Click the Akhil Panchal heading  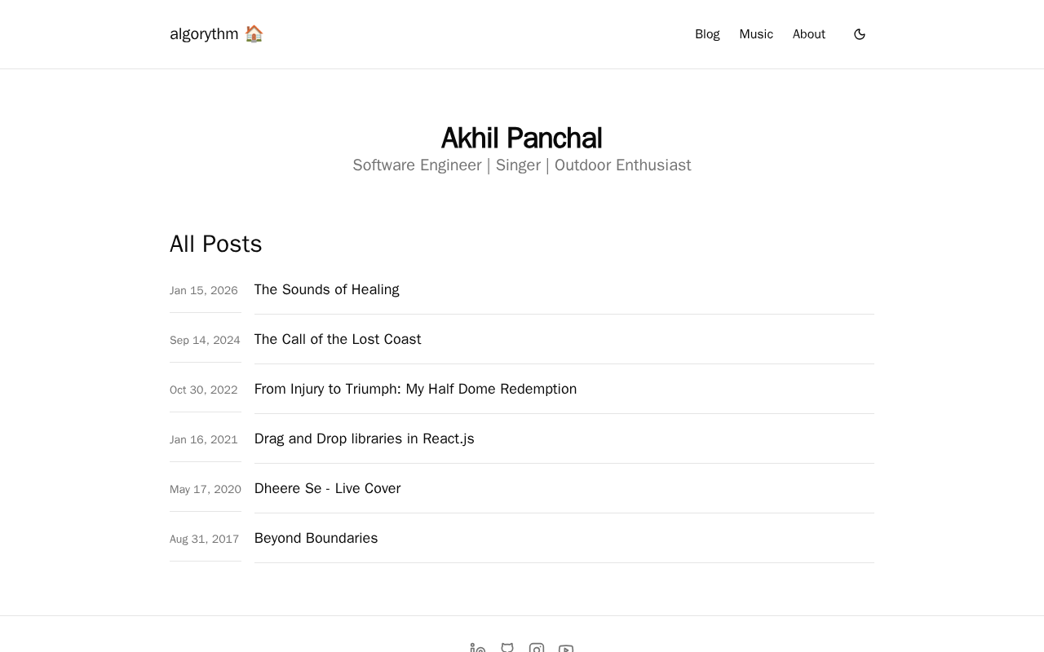[522, 138]
